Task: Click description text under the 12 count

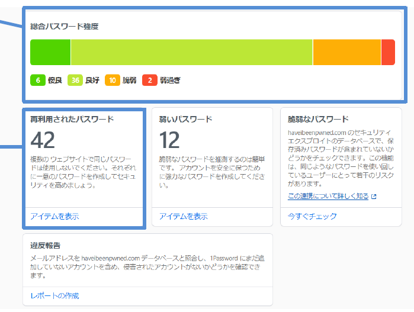Action: 212,172
